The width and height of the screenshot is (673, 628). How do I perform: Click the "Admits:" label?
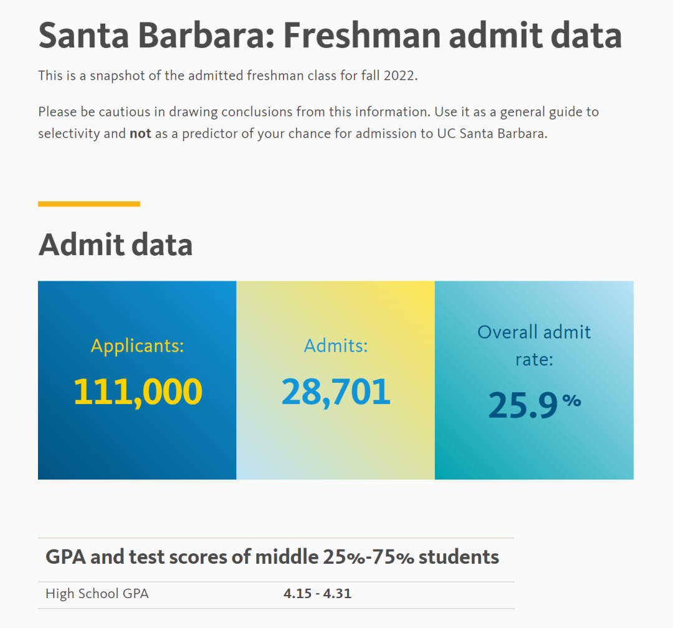click(336, 345)
